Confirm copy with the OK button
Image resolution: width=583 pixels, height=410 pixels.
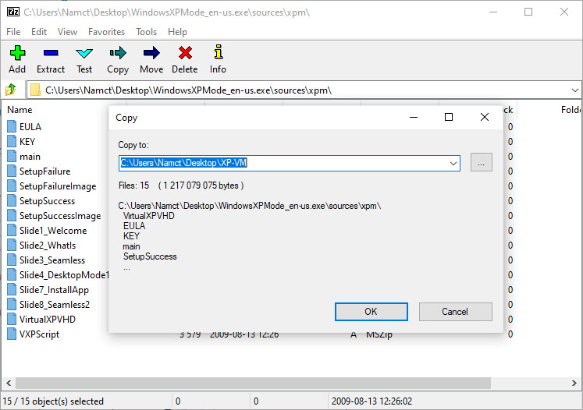[371, 312]
